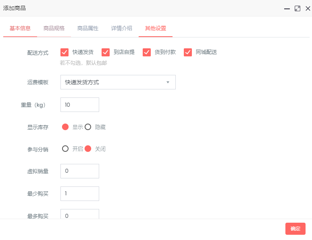Click the dropdown arrow for 快递发货方式
Image resolution: width=312 pixels, height=240 pixels.
click(x=168, y=83)
